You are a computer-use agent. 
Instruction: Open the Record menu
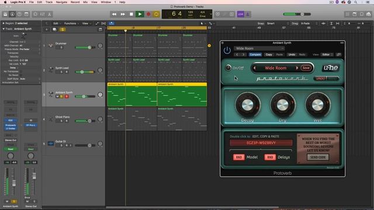click(75, 2)
